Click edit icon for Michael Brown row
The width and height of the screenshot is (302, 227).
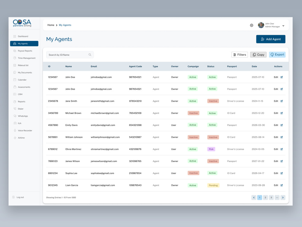pyautogui.click(x=281, y=113)
